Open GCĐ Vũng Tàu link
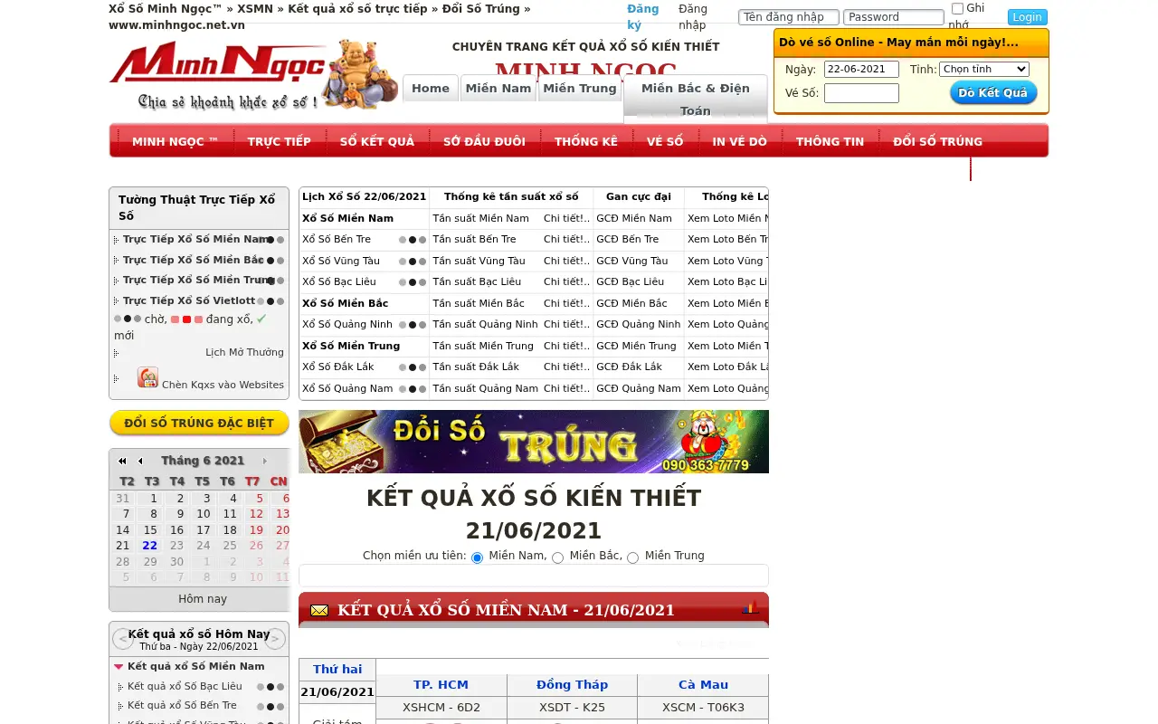 click(632, 261)
